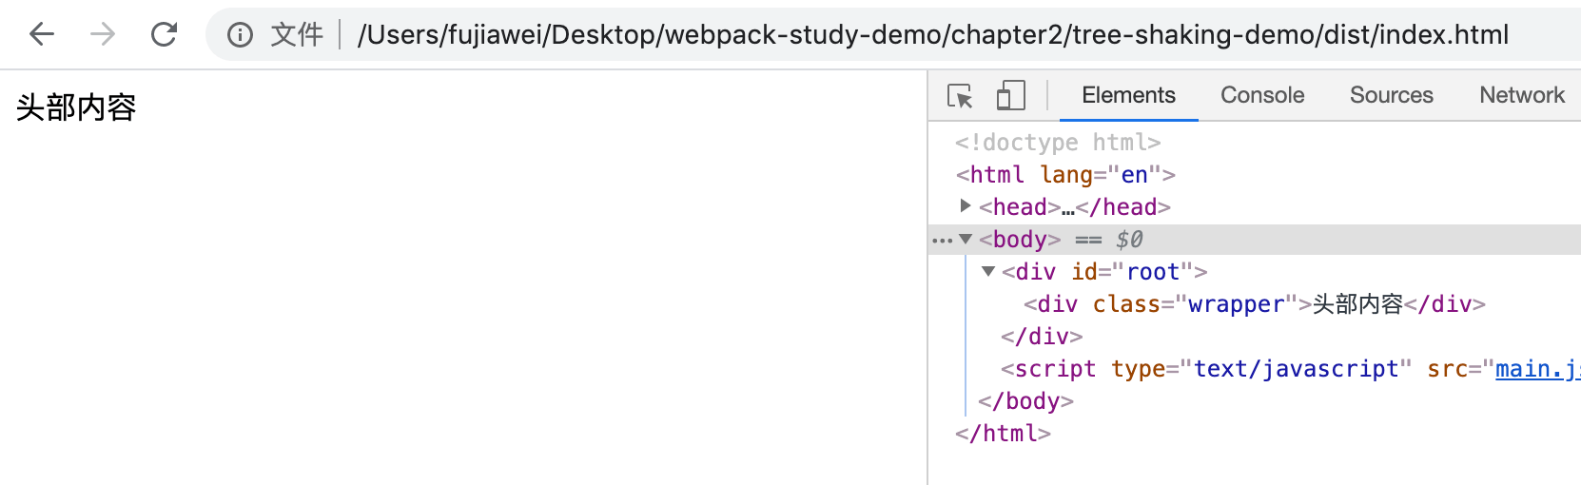Toggle the device toolbar icon
The width and height of the screenshot is (1581, 485).
click(x=1010, y=96)
